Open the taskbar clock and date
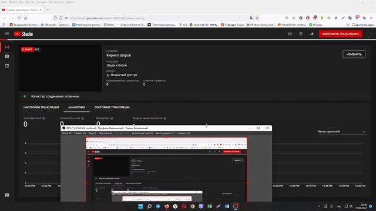This screenshot has height=211, width=376. pos(361,206)
